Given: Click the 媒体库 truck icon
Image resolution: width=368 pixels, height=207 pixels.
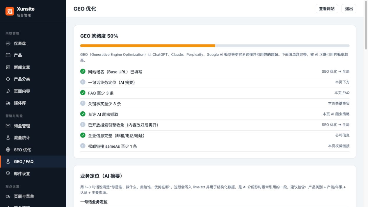Looking at the screenshot, I should pyautogui.click(x=8, y=103).
